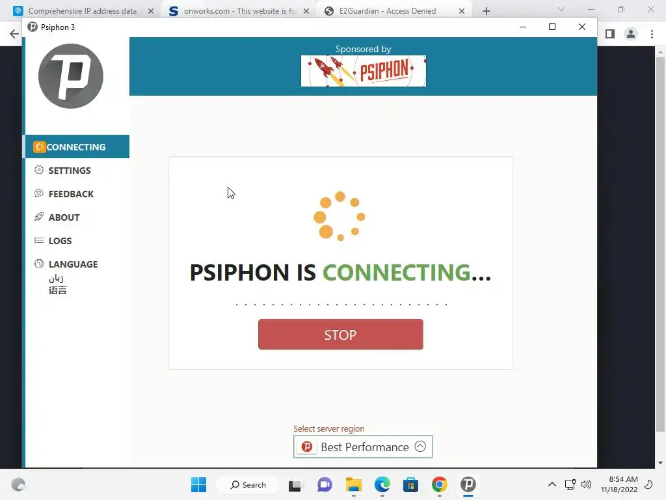This screenshot has height=500, width=666.
Task: Select the Connecting status tab
Action: pyautogui.click(x=77, y=146)
